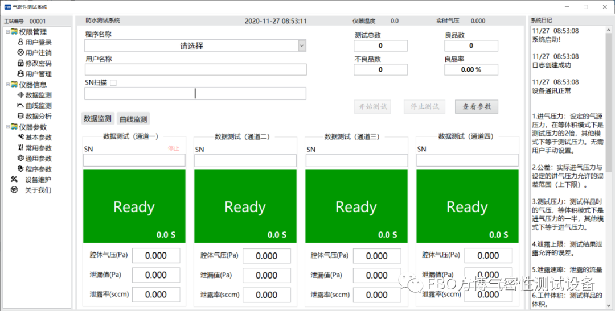
Task: Switch to the 数据监测 tab
Action: [97, 118]
